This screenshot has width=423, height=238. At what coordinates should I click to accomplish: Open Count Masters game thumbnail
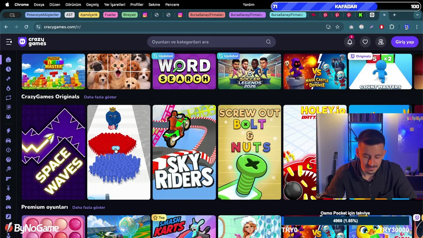click(380, 71)
